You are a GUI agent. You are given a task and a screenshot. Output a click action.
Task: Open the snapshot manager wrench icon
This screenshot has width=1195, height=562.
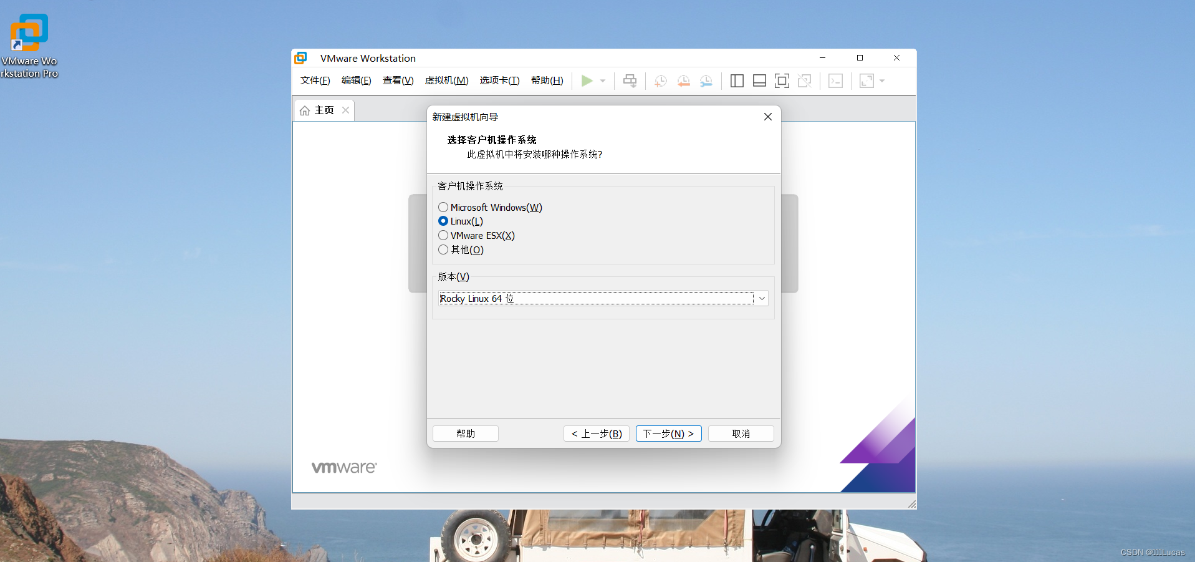coord(706,81)
